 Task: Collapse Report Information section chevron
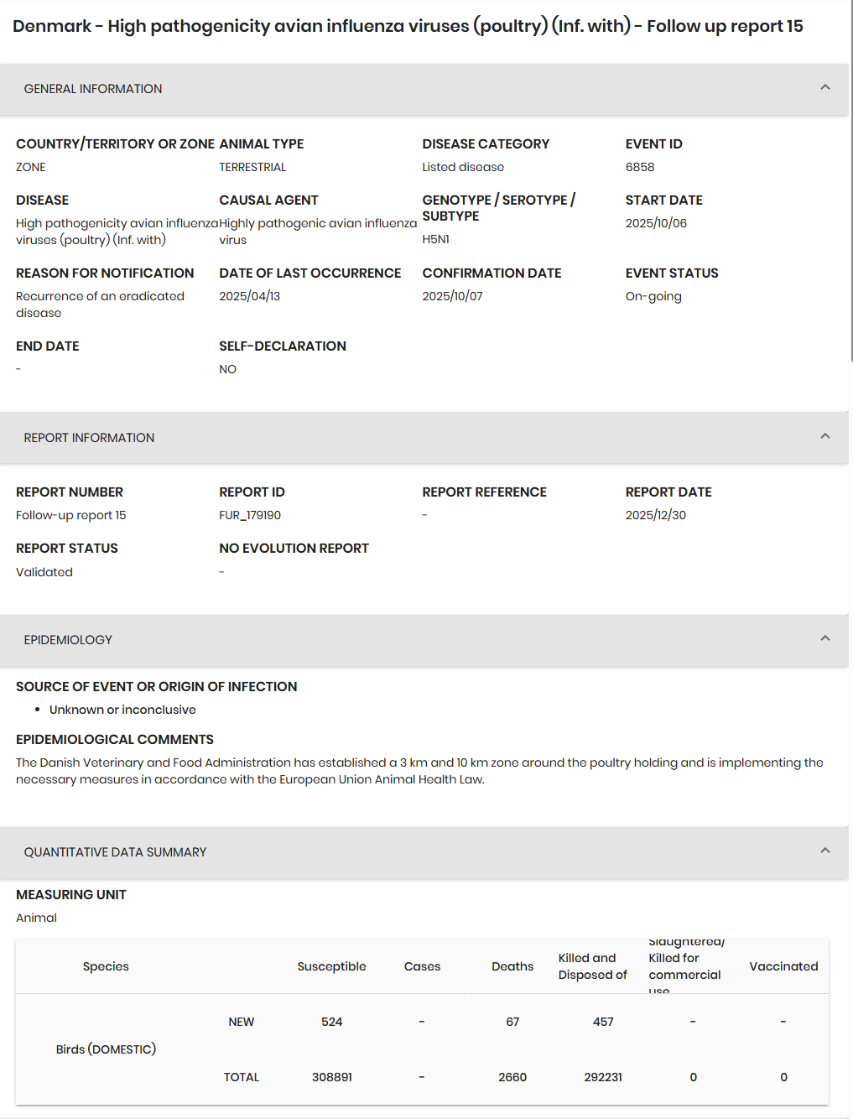tap(824, 436)
